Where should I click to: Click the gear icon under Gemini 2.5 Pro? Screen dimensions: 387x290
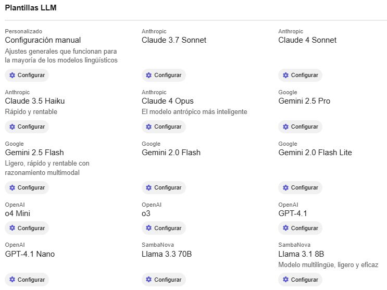285,127
